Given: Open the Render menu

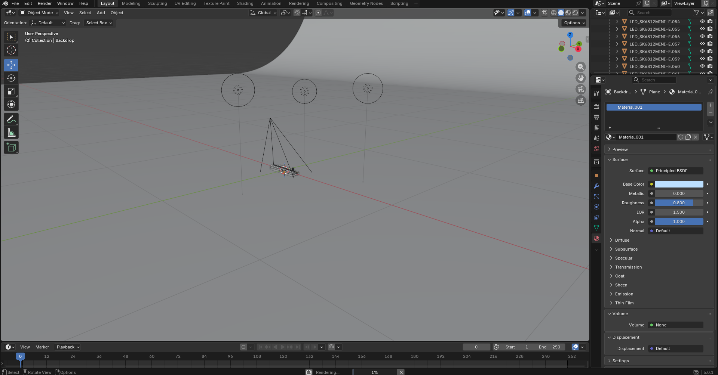Looking at the screenshot, I should [45, 3].
